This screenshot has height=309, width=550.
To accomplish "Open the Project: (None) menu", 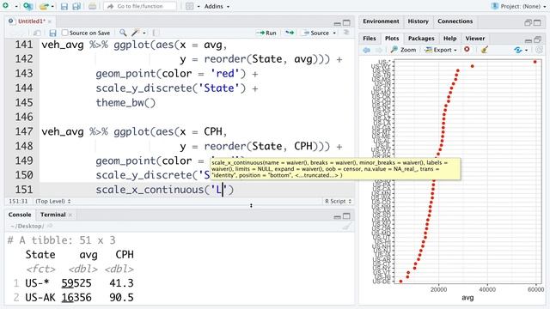I will (519, 6).
